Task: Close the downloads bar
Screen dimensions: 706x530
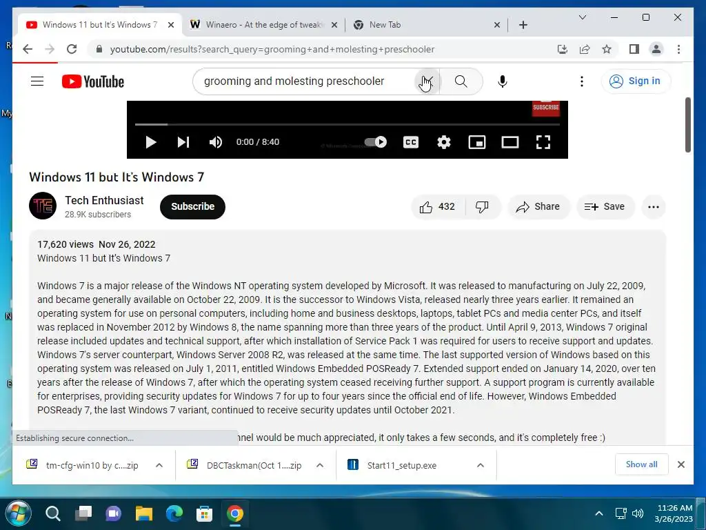Action: pyautogui.click(x=680, y=464)
